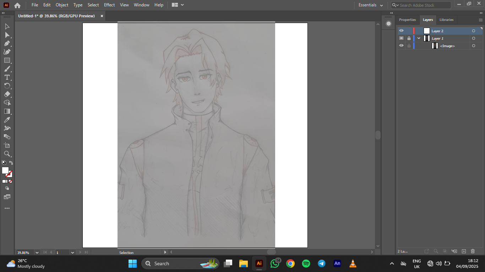Select the Eyedropper tool

click(7, 120)
